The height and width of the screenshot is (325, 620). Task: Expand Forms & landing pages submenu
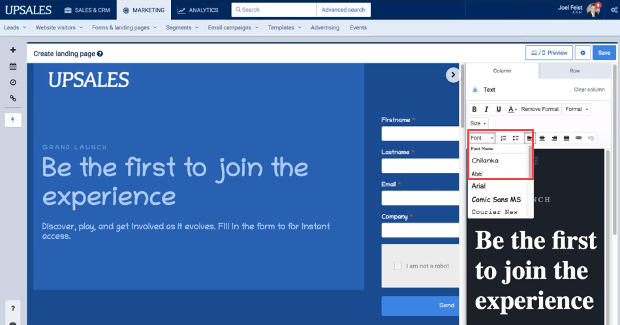125,27
